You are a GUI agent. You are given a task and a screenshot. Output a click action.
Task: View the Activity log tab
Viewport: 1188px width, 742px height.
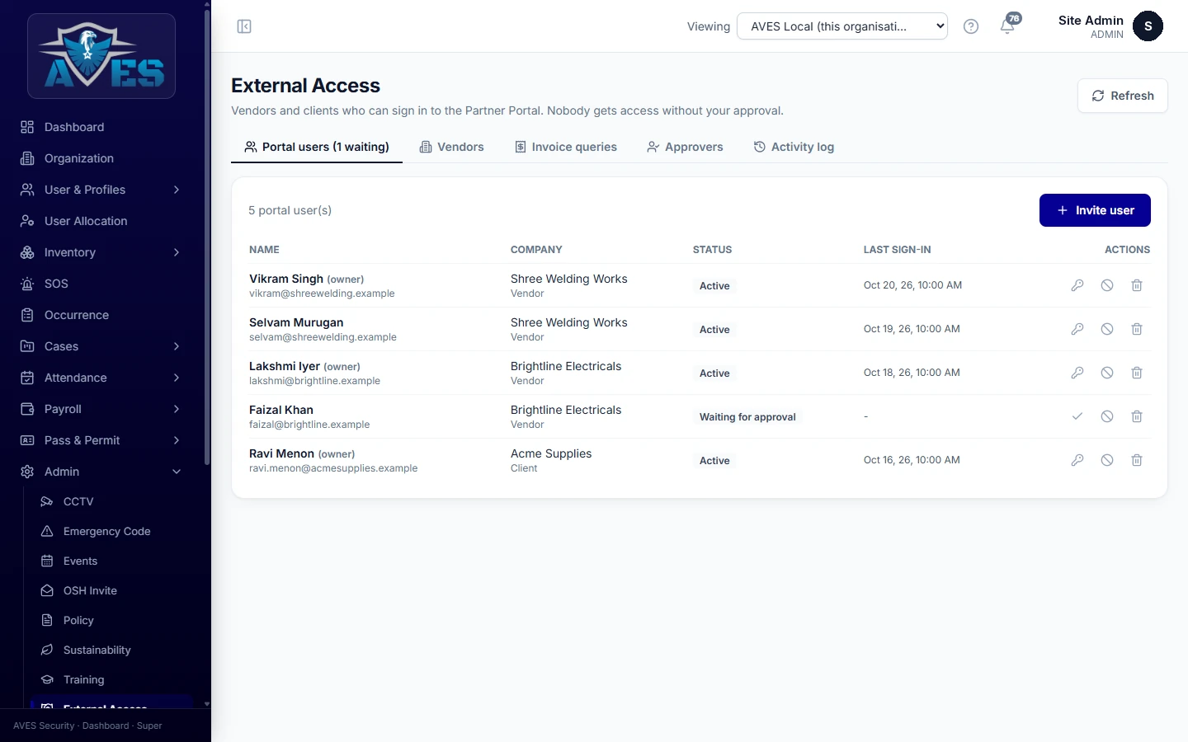794,147
